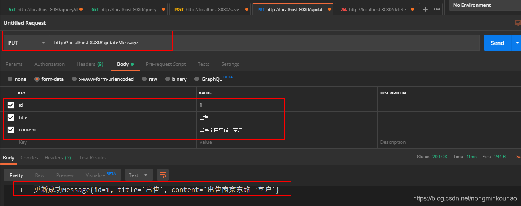Open the response Headers (5) tab
This screenshot has height=206, width=521.
click(57, 157)
